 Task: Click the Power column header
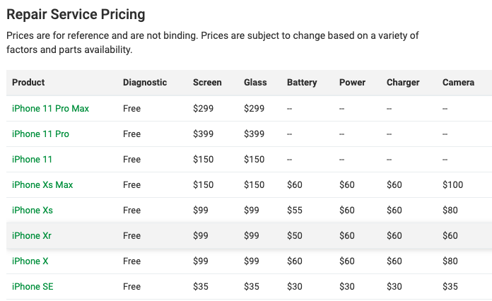click(352, 83)
